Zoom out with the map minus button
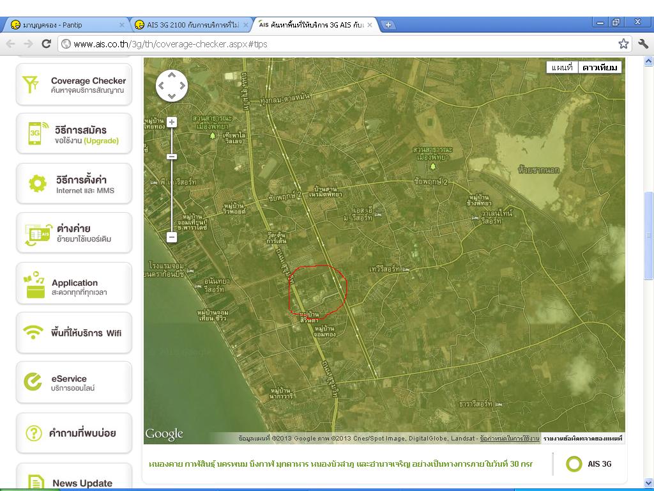 click(x=171, y=237)
